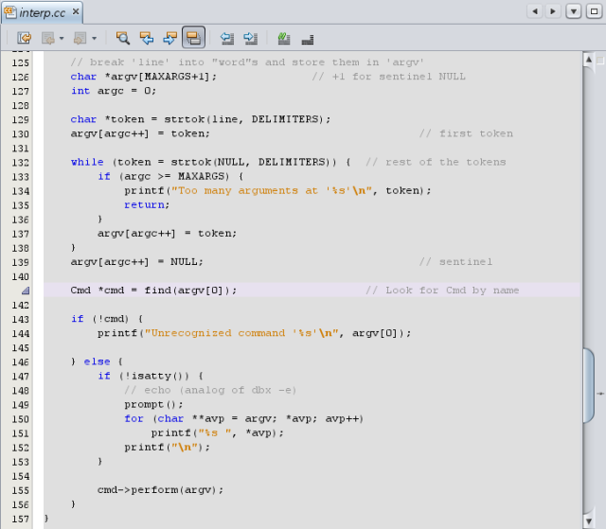
Task: Click "prompt();" on line 149
Action: click(x=153, y=405)
